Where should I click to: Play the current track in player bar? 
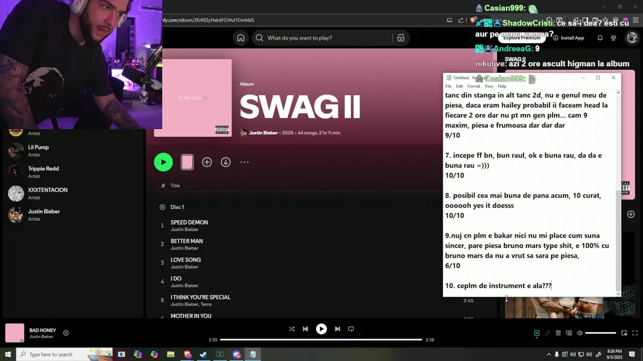click(321, 329)
